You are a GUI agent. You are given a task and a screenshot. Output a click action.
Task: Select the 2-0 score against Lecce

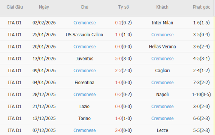[118, 130]
